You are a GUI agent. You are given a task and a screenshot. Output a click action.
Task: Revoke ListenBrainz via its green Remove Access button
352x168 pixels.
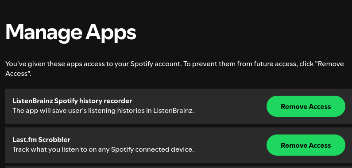[x=306, y=106]
